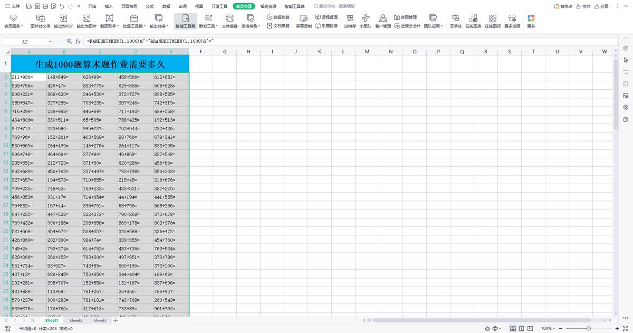The width and height of the screenshot is (633, 333).
Task: Click the save icon in quick access toolbar
Action: coord(28,6)
